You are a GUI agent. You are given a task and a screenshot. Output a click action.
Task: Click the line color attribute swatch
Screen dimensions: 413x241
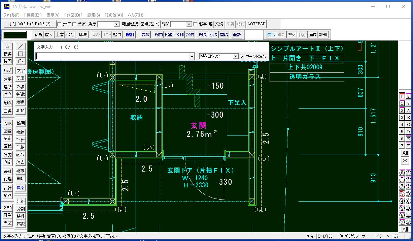(x=15, y=35)
